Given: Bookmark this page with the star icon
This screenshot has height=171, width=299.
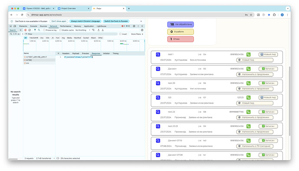Looking at the screenshot, I should click(x=251, y=15).
